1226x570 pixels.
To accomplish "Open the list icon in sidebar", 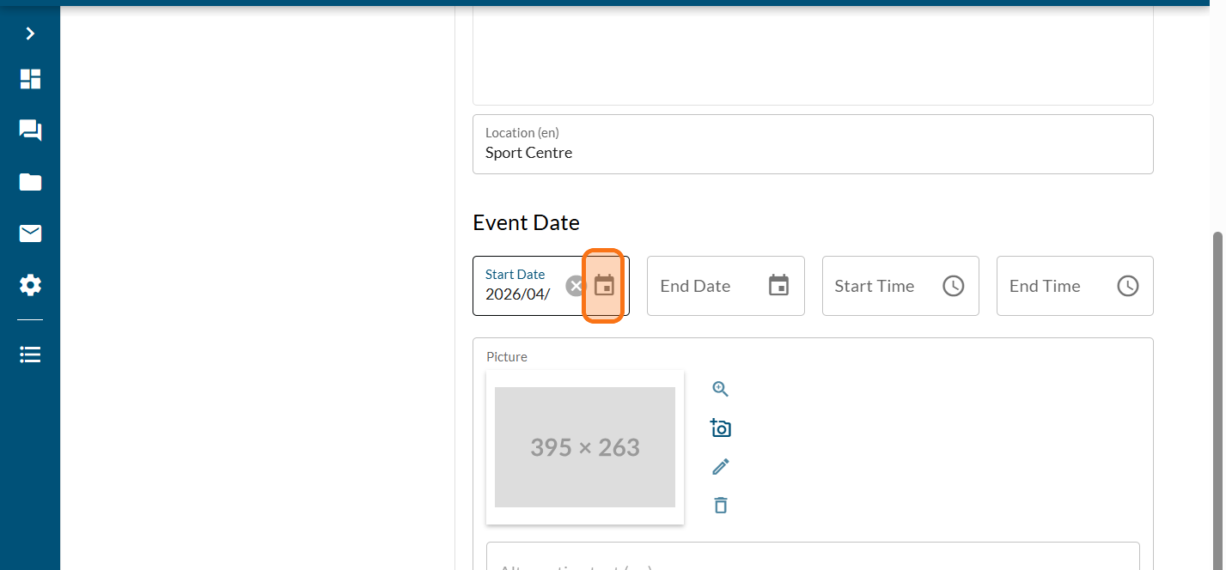I will pos(30,355).
